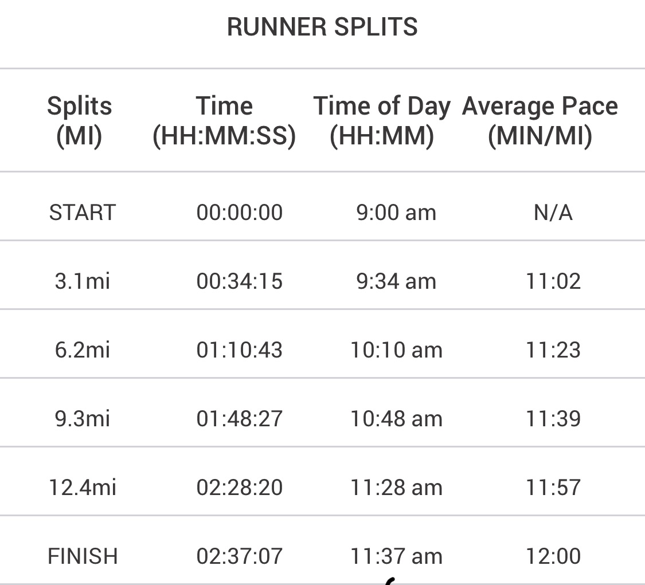The width and height of the screenshot is (645, 585).
Task: Click the 01:10:43 elapsed time
Action: [x=240, y=350]
